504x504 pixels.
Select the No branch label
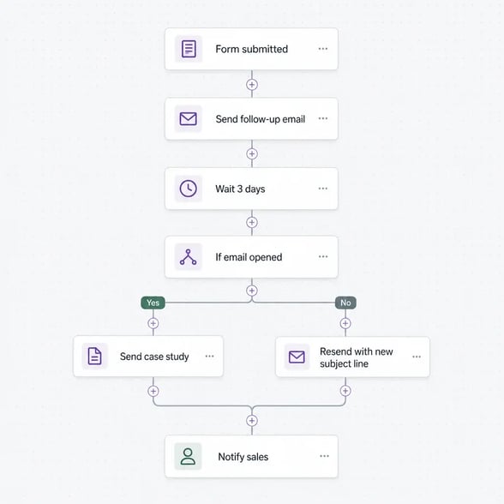point(345,303)
